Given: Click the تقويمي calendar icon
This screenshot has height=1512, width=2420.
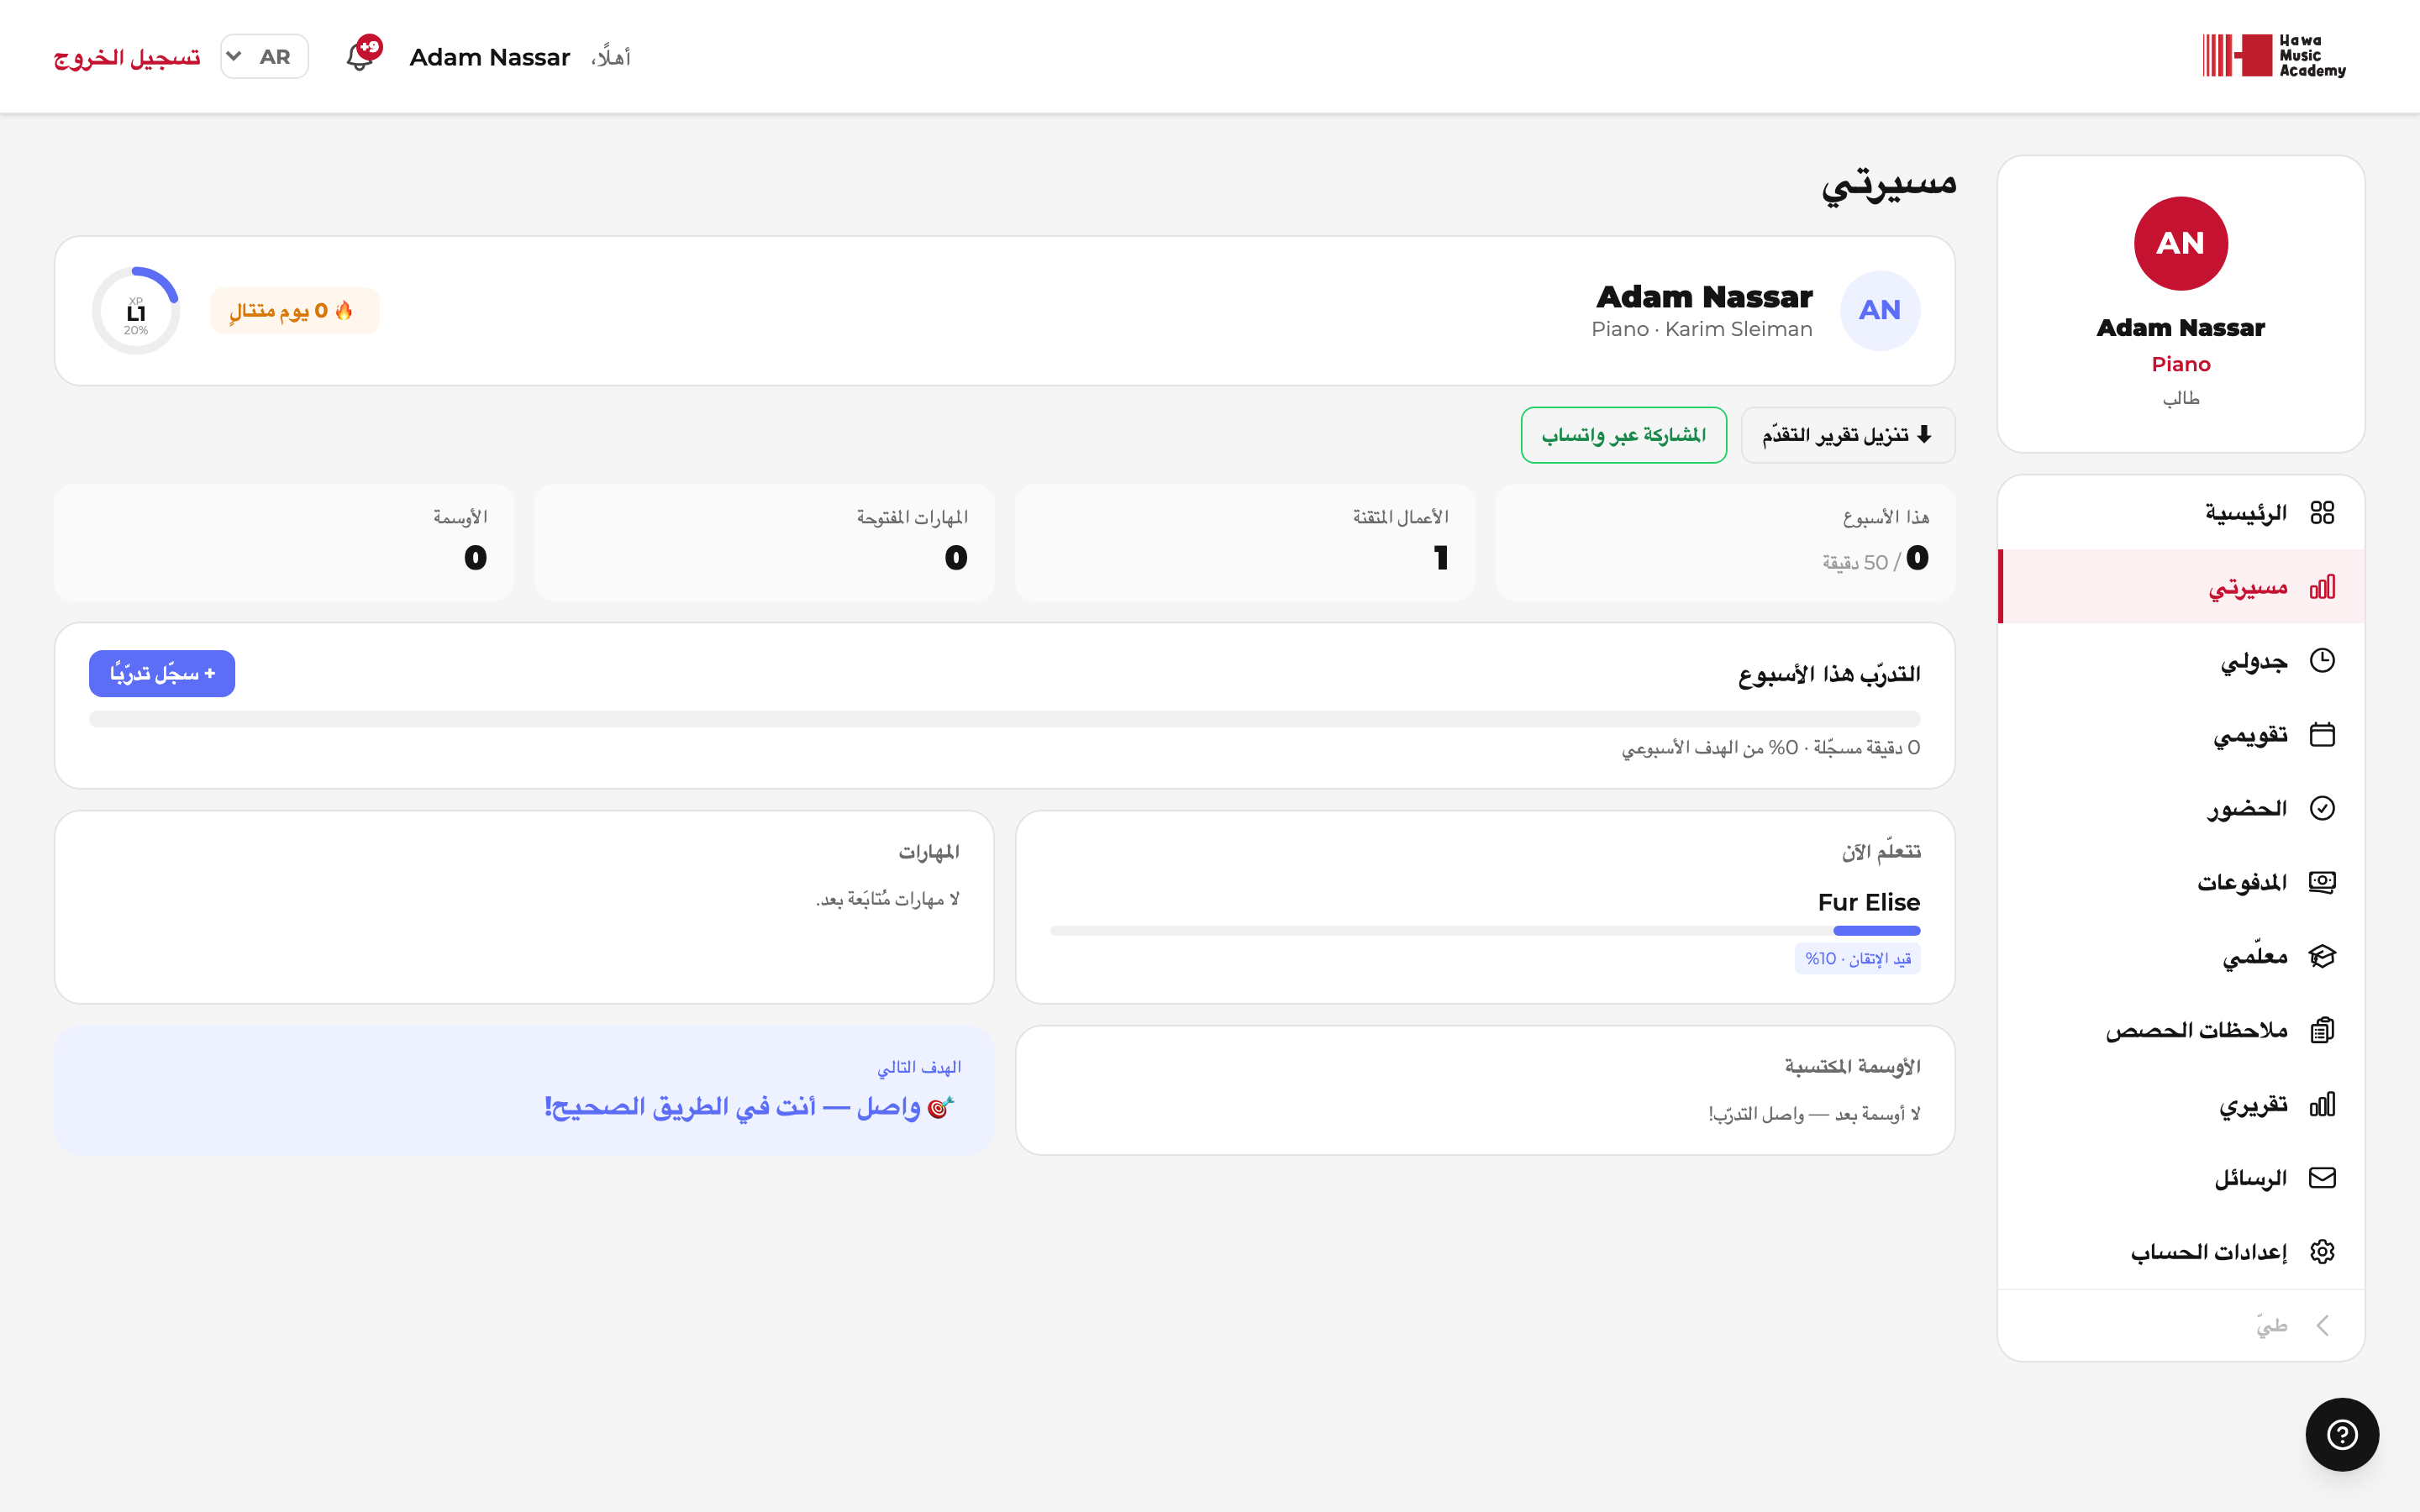Looking at the screenshot, I should [2322, 734].
